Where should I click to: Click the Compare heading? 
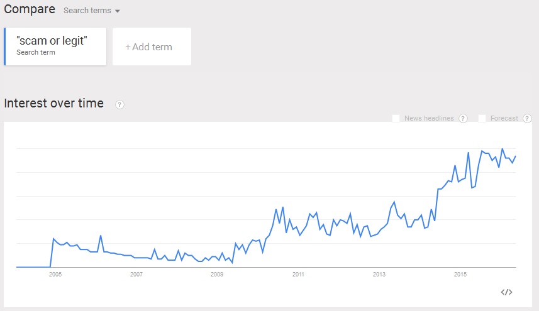(x=30, y=9)
